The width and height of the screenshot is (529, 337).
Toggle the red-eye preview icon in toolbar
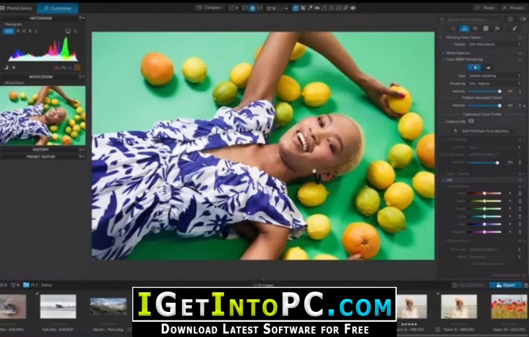(353, 8)
